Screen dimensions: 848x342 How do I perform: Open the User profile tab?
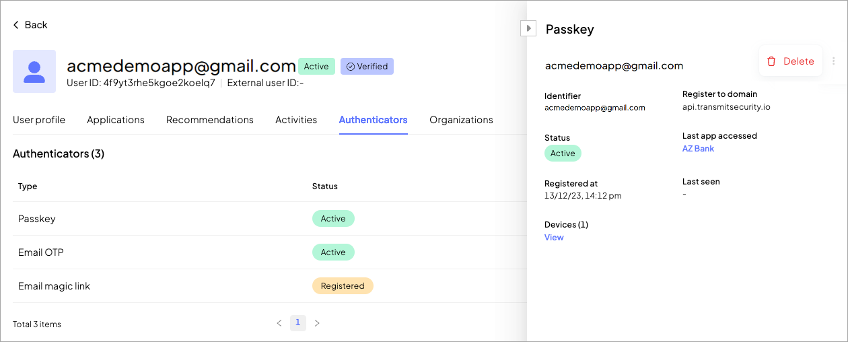[39, 120]
